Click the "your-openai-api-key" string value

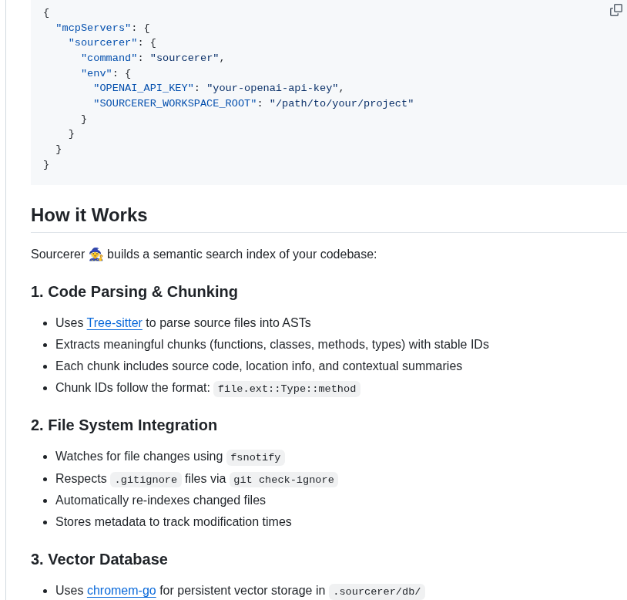pyautogui.click(x=272, y=89)
